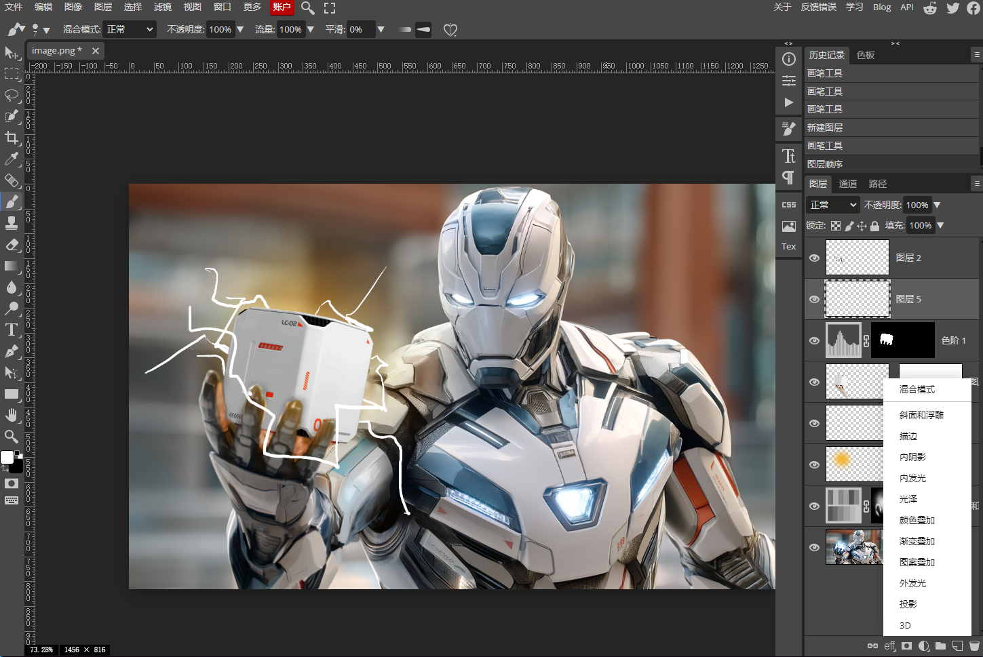
Task: Toggle visibility of bottom robot photo layer
Action: 814,547
